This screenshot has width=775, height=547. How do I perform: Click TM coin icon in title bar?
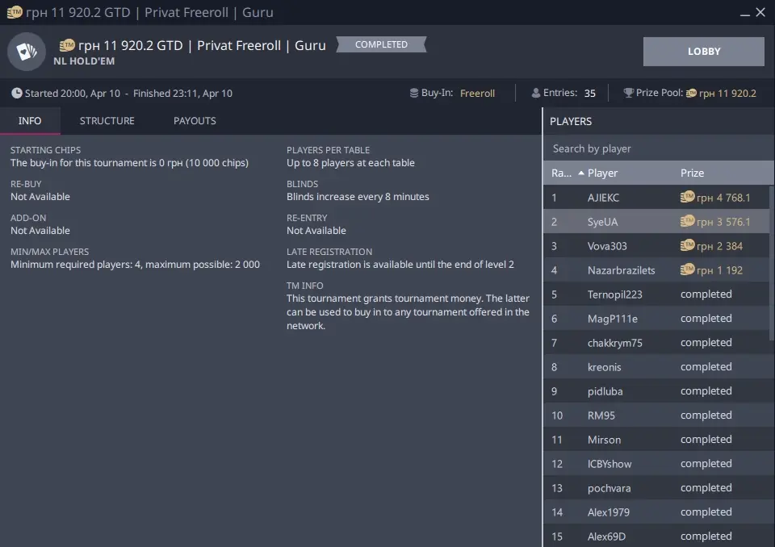(x=14, y=12)
